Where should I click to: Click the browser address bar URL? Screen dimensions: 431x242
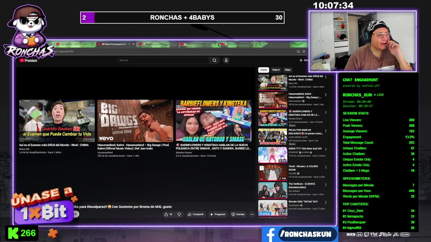tap(64, 51)
